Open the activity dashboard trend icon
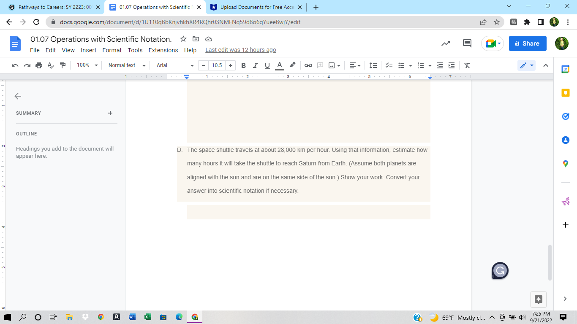Viewport: 577px width, 324px height. (x=446, y=43)
